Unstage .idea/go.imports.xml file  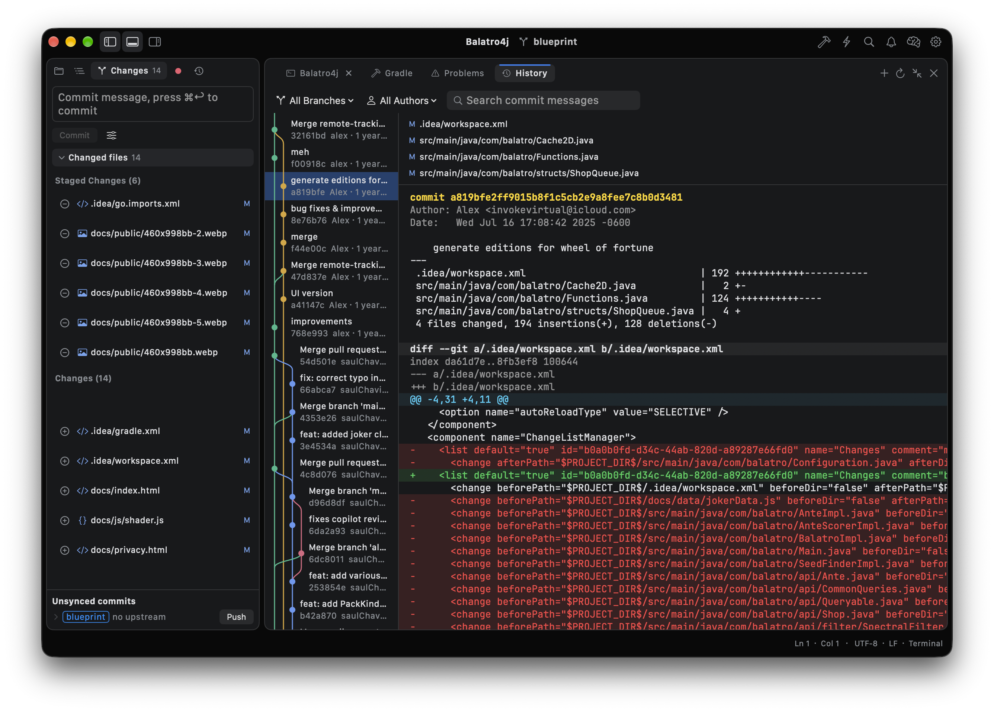[x=64, y=204]
